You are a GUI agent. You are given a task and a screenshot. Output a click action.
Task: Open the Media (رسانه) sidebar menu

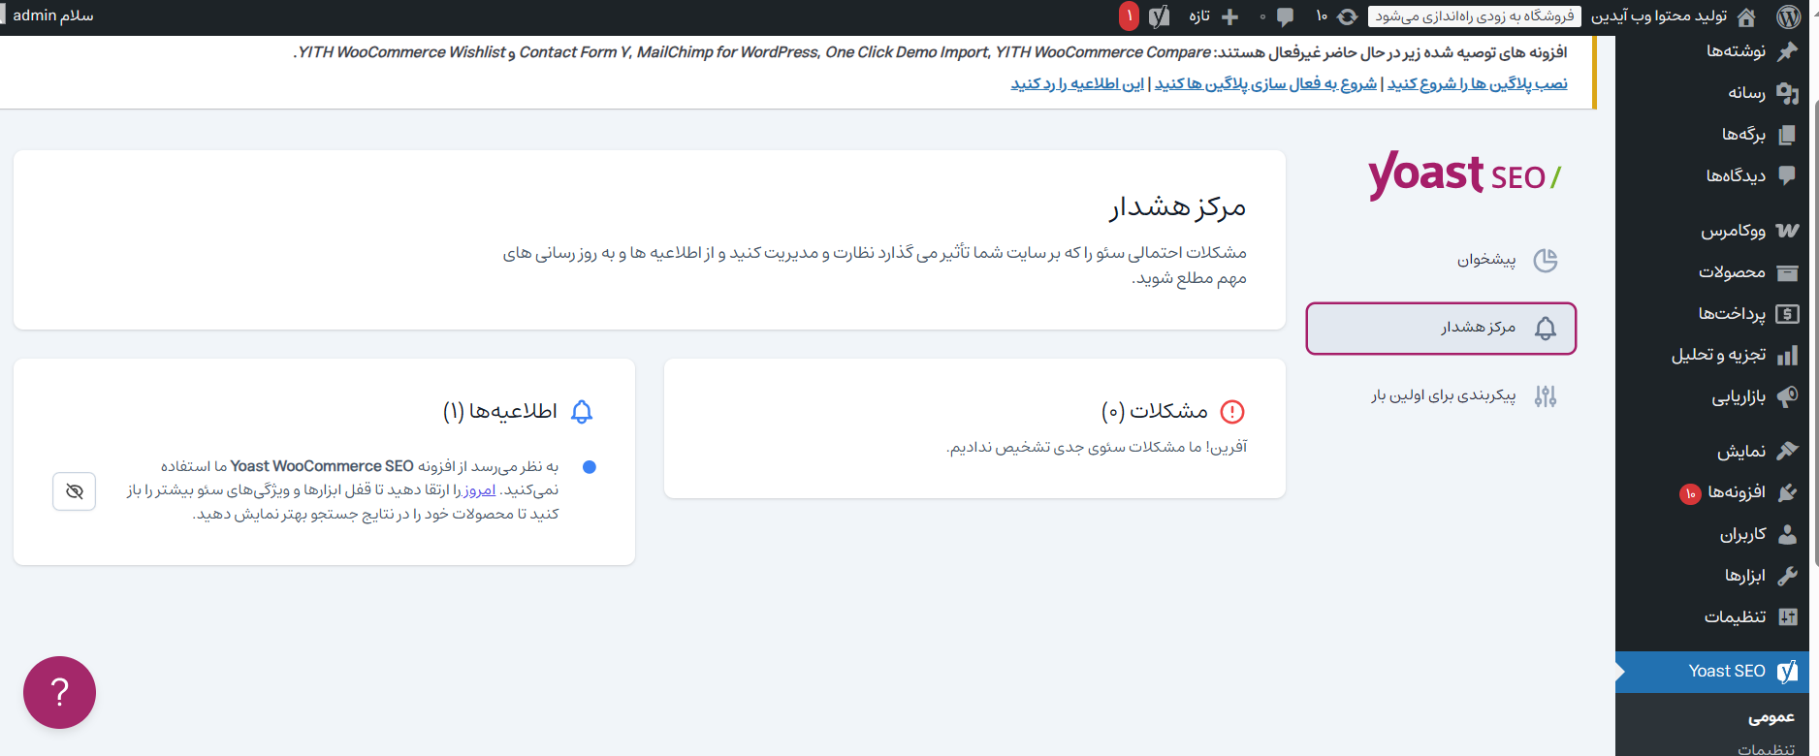click(1746, 93)
